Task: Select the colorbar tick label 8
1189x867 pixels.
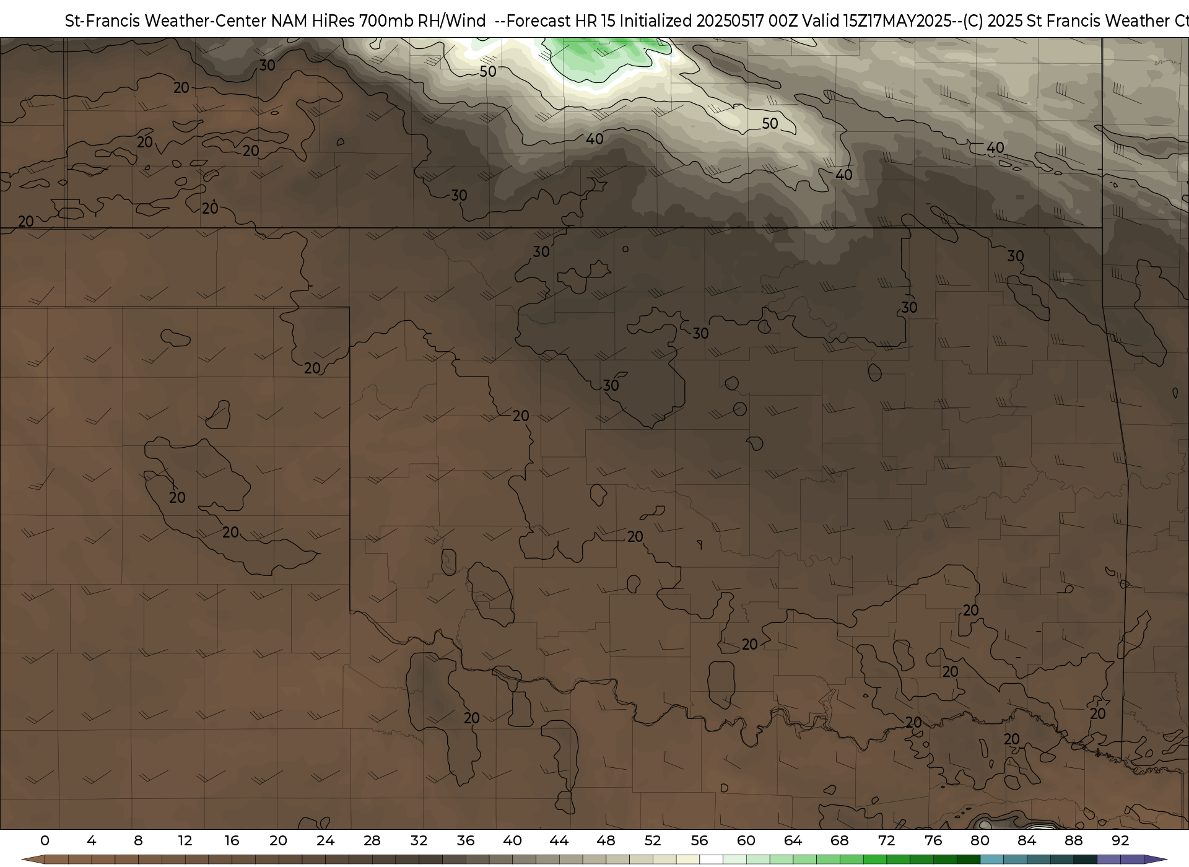Action: pos(138,841)
